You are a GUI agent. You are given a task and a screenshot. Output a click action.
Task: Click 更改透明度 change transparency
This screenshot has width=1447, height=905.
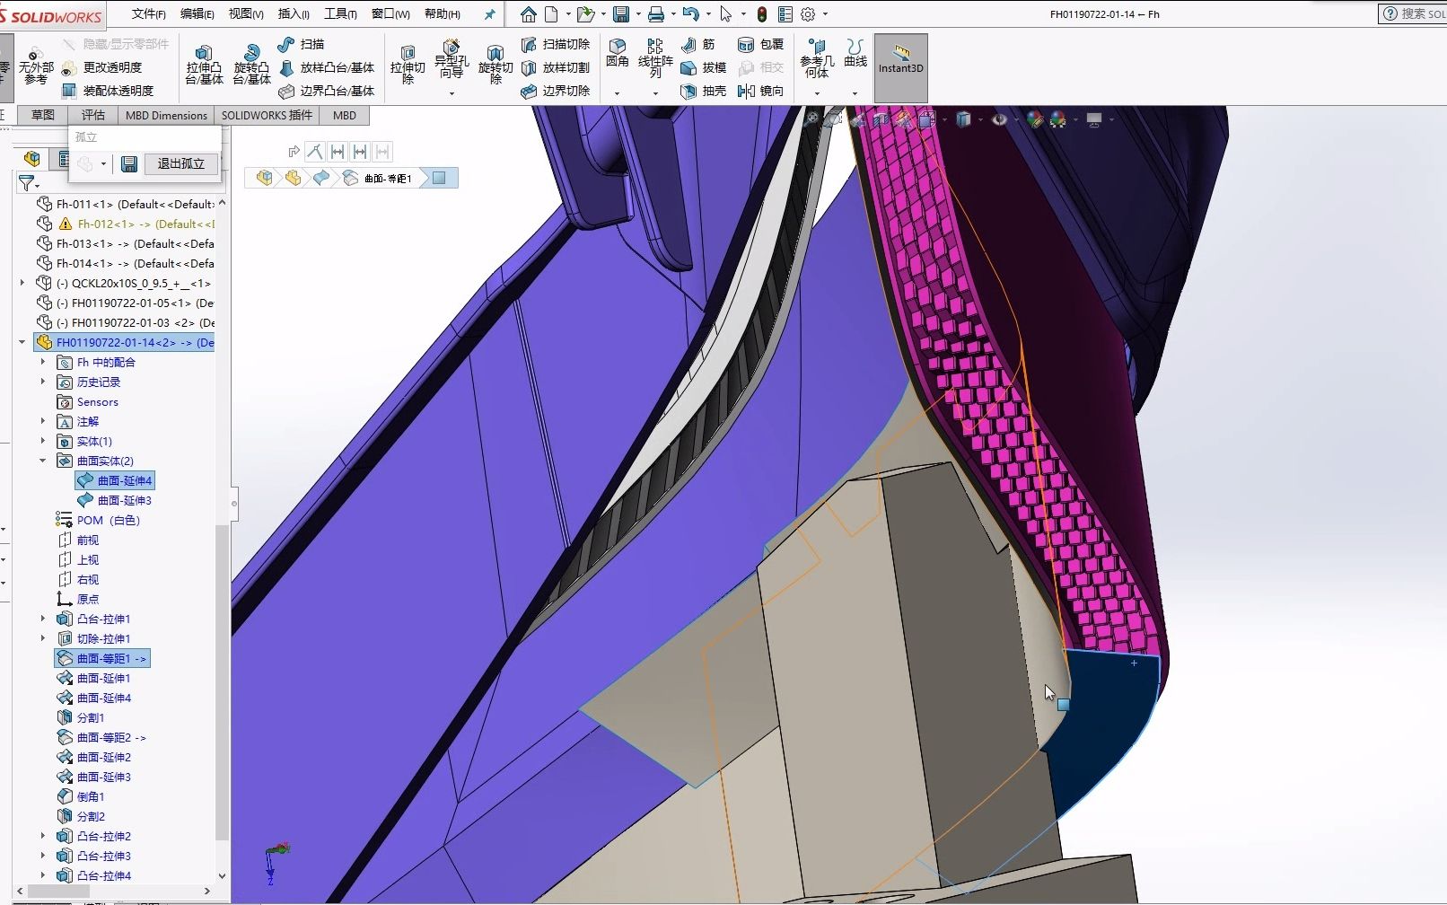pyautogui.click(x=101, y=67)
